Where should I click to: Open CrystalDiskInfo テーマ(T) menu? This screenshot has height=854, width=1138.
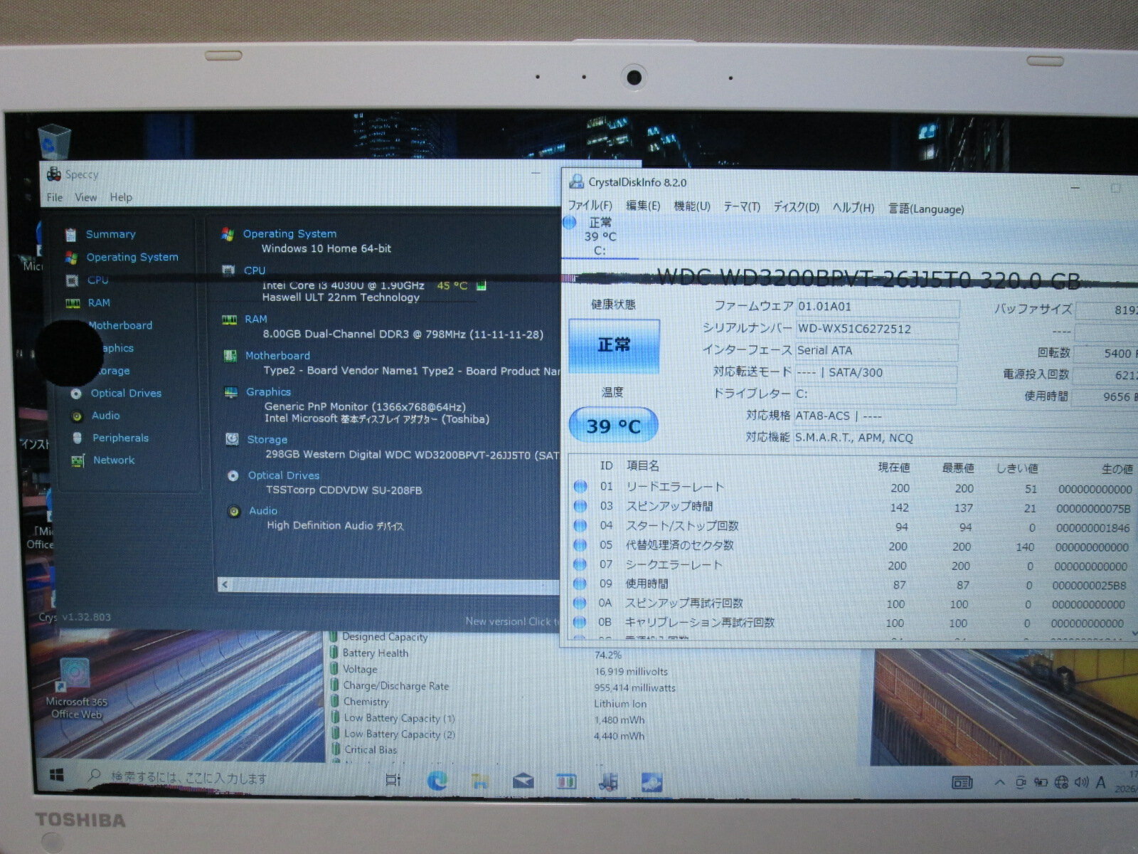coord(742,207)
